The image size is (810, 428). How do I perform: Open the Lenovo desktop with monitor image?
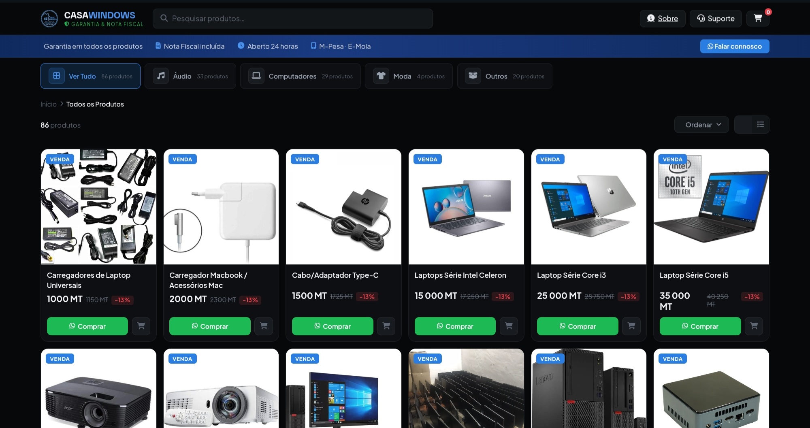pos(343,388)
